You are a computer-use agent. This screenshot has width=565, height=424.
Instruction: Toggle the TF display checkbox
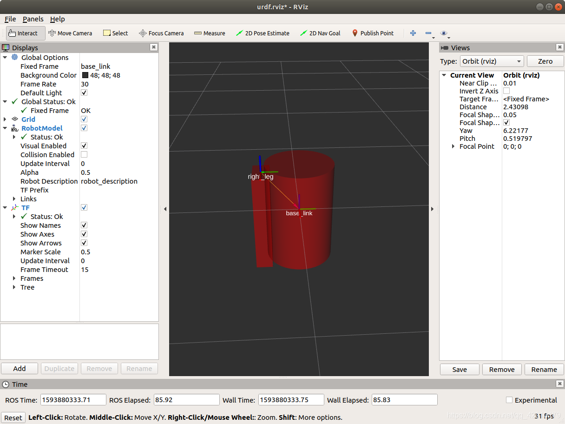pos(84,207)
